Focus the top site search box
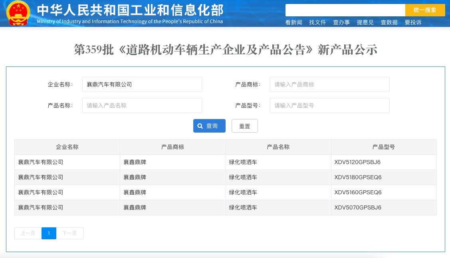The width and height of the screenshot is (450, 258). click(x=345, y=10)
